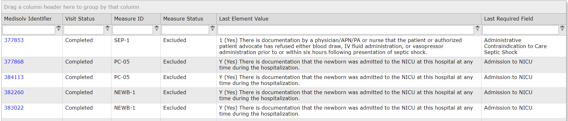
Task: Open record 383022 link
Action: tap(14, 108)
